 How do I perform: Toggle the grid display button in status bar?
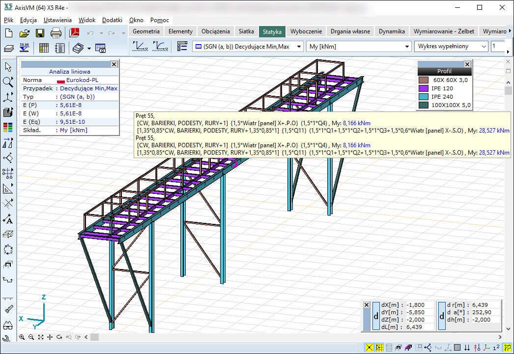tap(457, 348)
